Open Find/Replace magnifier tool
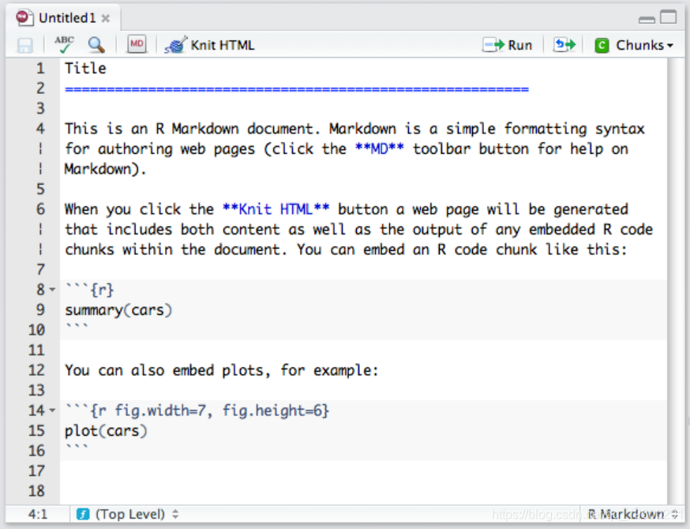690x529 pixels. (96, 45)
